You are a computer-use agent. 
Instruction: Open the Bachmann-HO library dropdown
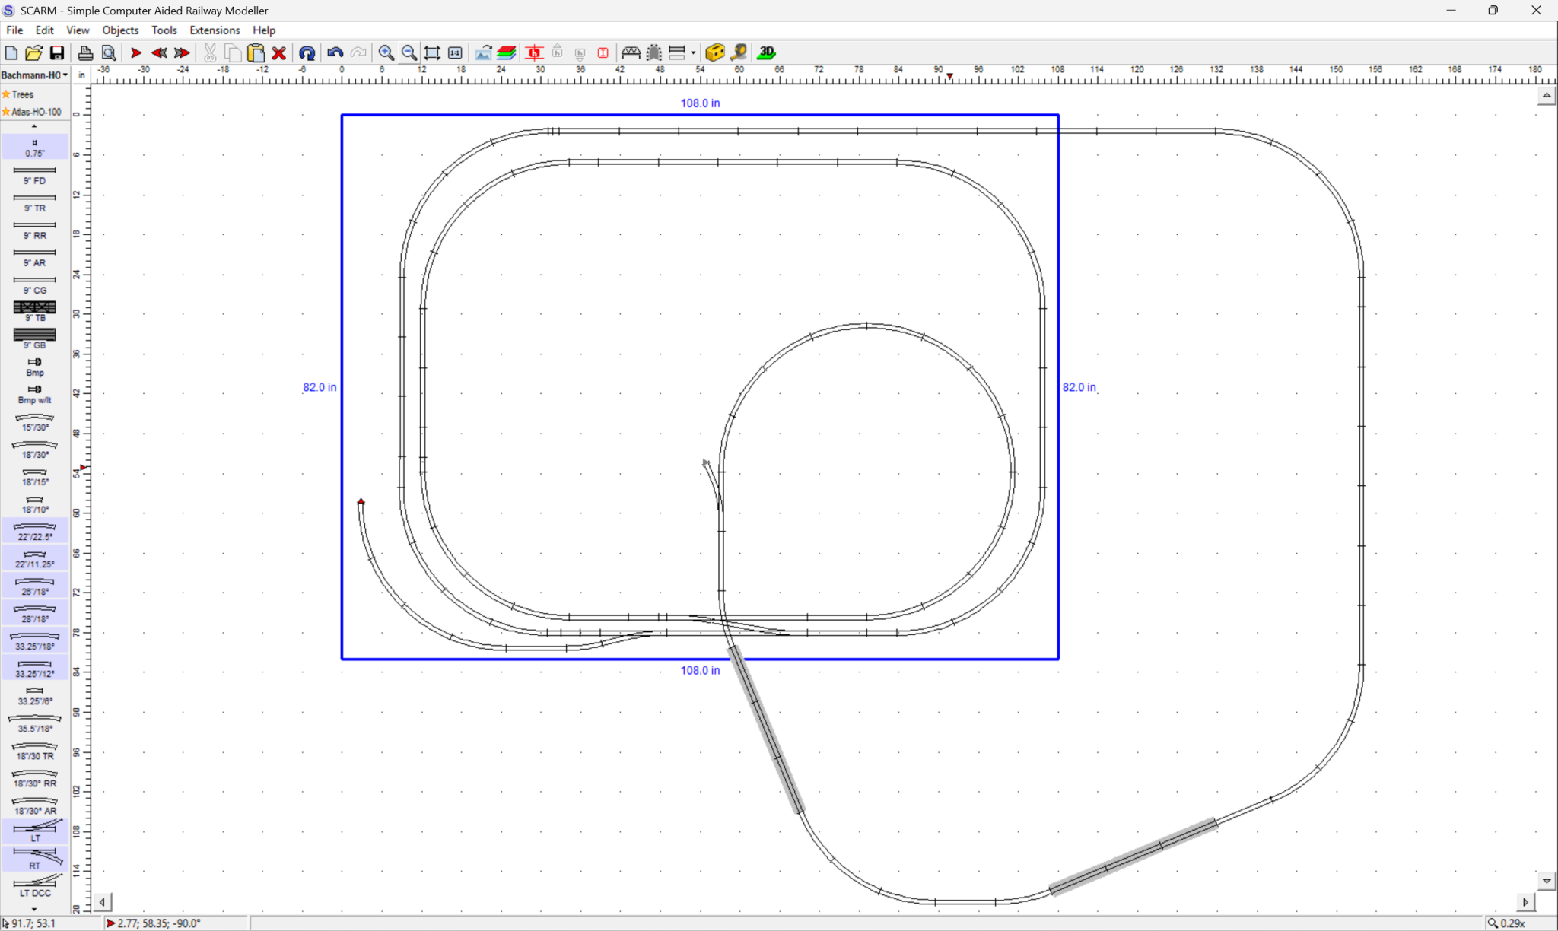(35, 75)
